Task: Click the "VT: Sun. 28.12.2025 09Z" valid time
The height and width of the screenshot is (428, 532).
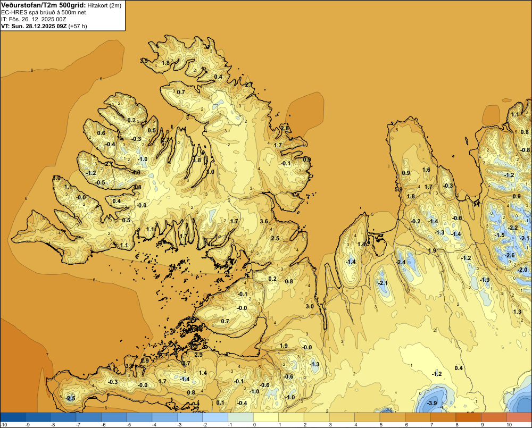Action: pyautogui.click(x=34, y=26)
